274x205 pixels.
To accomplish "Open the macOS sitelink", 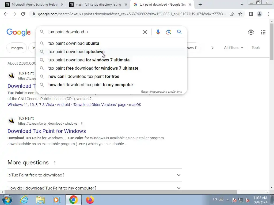I will click(135, 105).
